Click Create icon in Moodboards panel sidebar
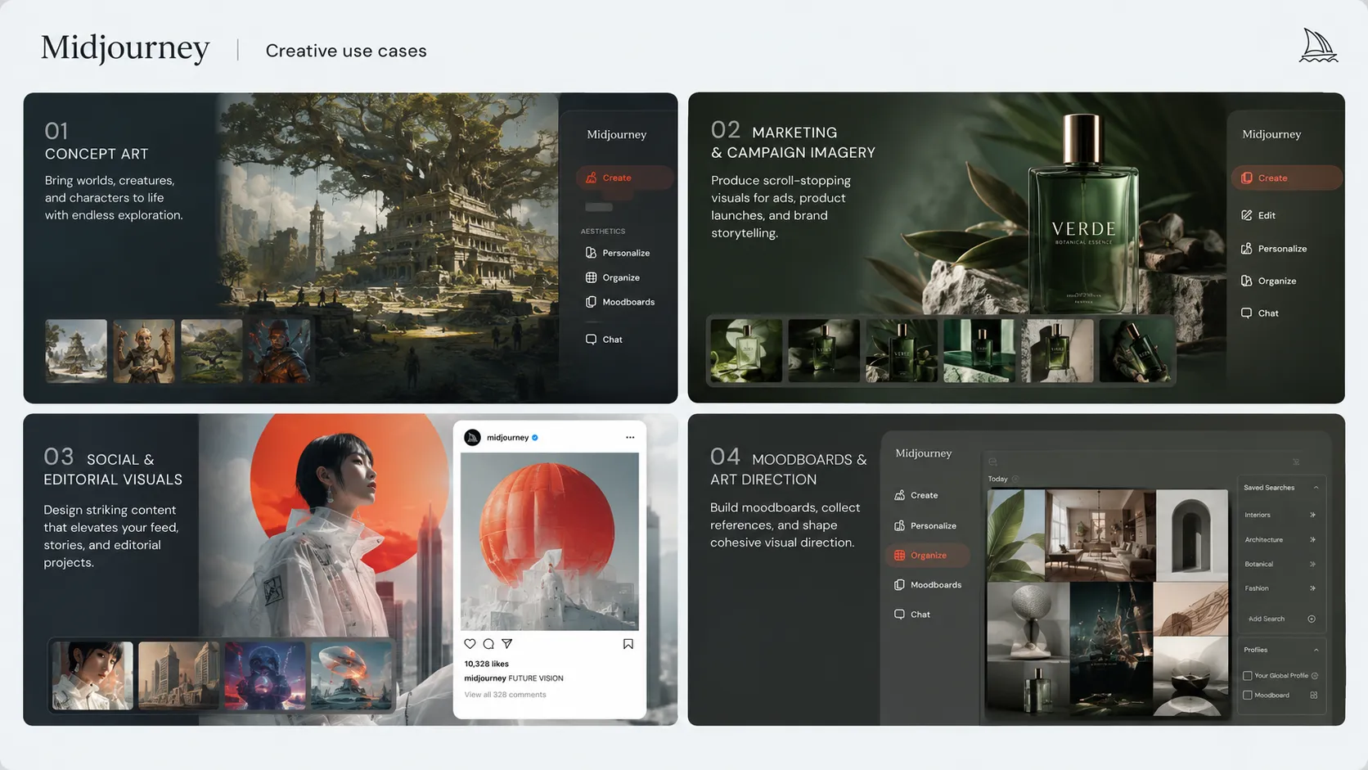 click(x=899, y=495)
